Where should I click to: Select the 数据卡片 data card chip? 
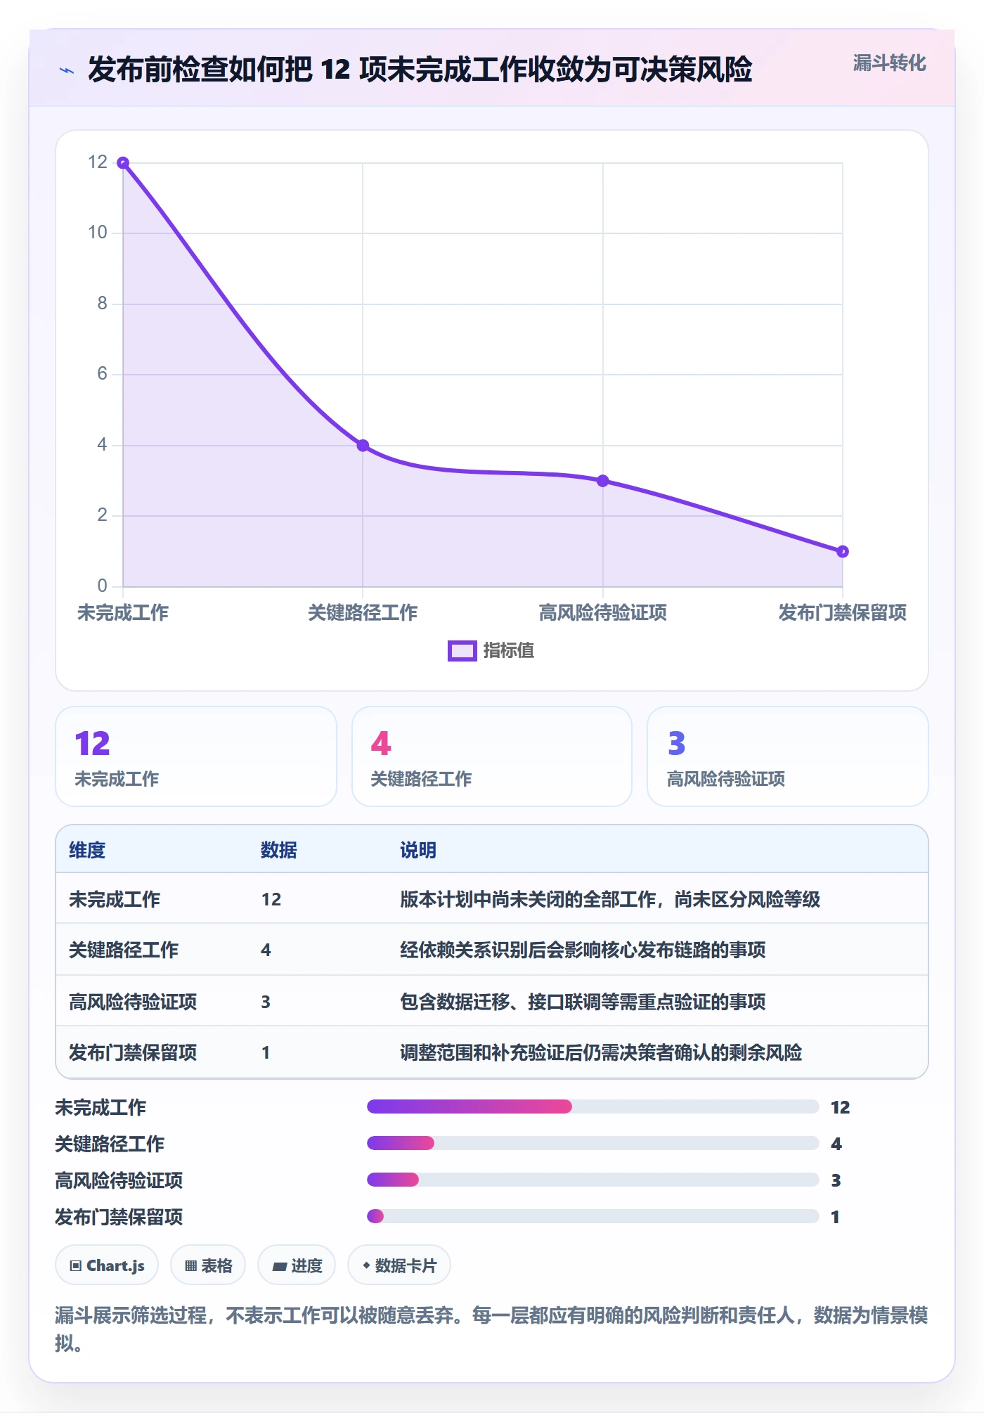(x=399, y=1265)
